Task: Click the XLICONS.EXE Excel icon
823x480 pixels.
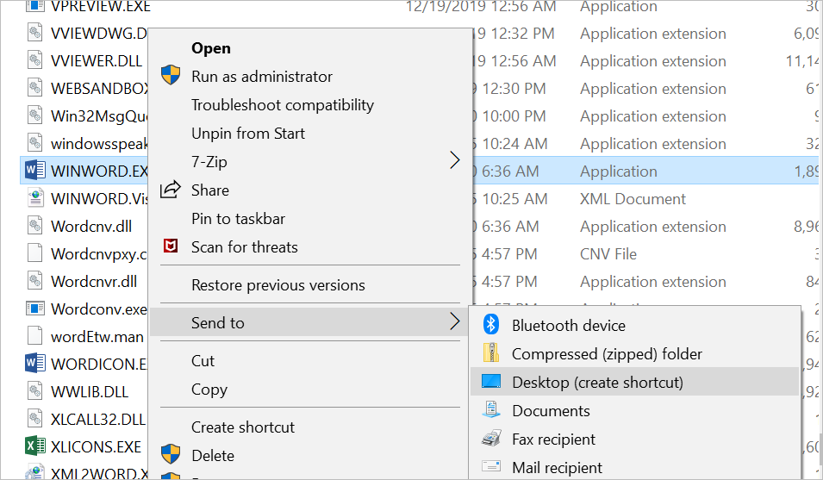Action: 34,446
